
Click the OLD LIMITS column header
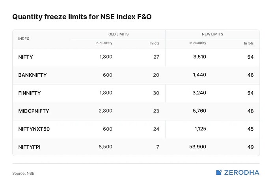(119, 34)
